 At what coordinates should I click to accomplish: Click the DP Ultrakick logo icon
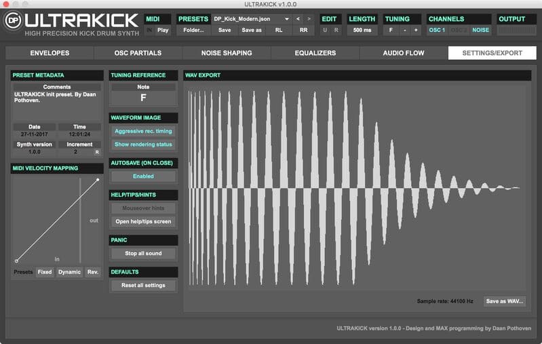click(13, 21)
